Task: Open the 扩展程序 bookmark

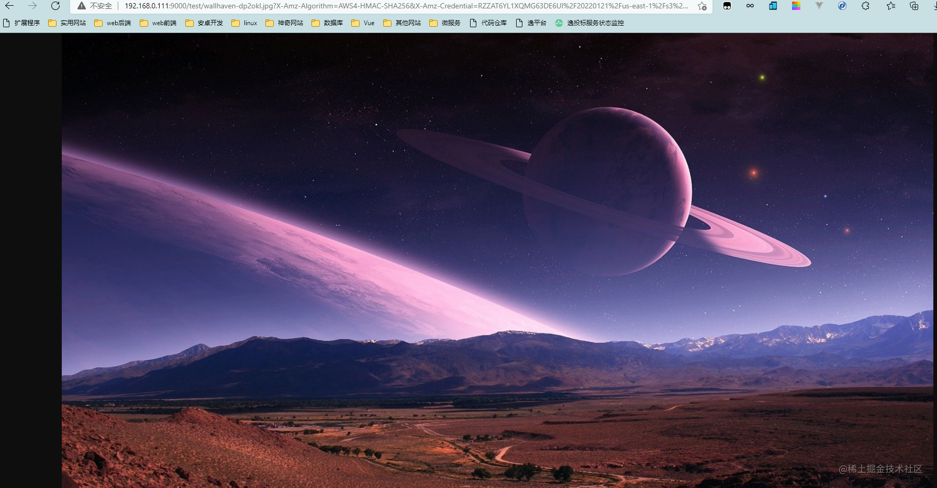Action: pos(21,23)
